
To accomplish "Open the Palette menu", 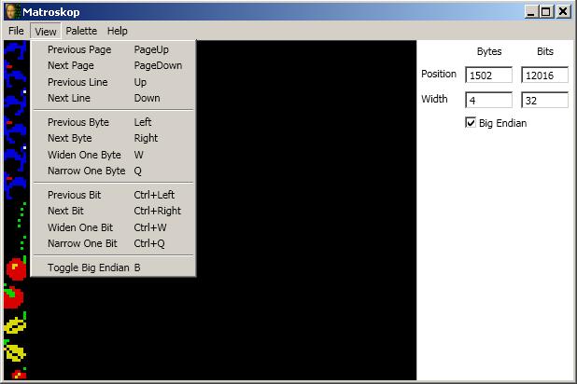I will (81, 31).
